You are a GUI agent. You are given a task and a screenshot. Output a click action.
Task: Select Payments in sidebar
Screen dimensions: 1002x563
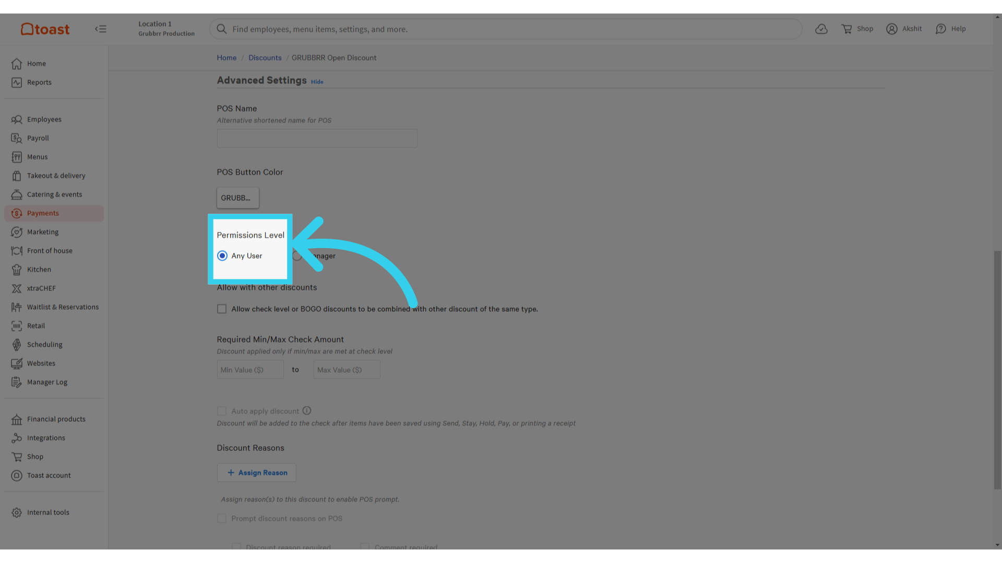[54, 213]
